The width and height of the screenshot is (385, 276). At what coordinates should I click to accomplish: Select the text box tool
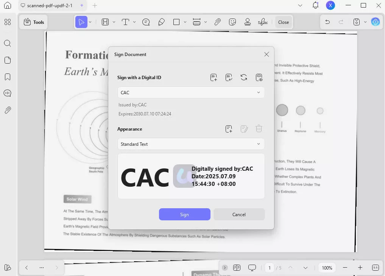click(x=125, y=22)
